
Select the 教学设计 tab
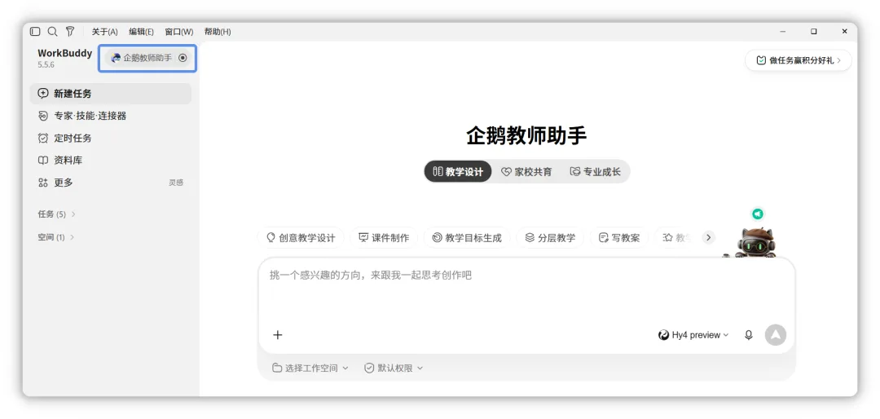coord(458,172)
